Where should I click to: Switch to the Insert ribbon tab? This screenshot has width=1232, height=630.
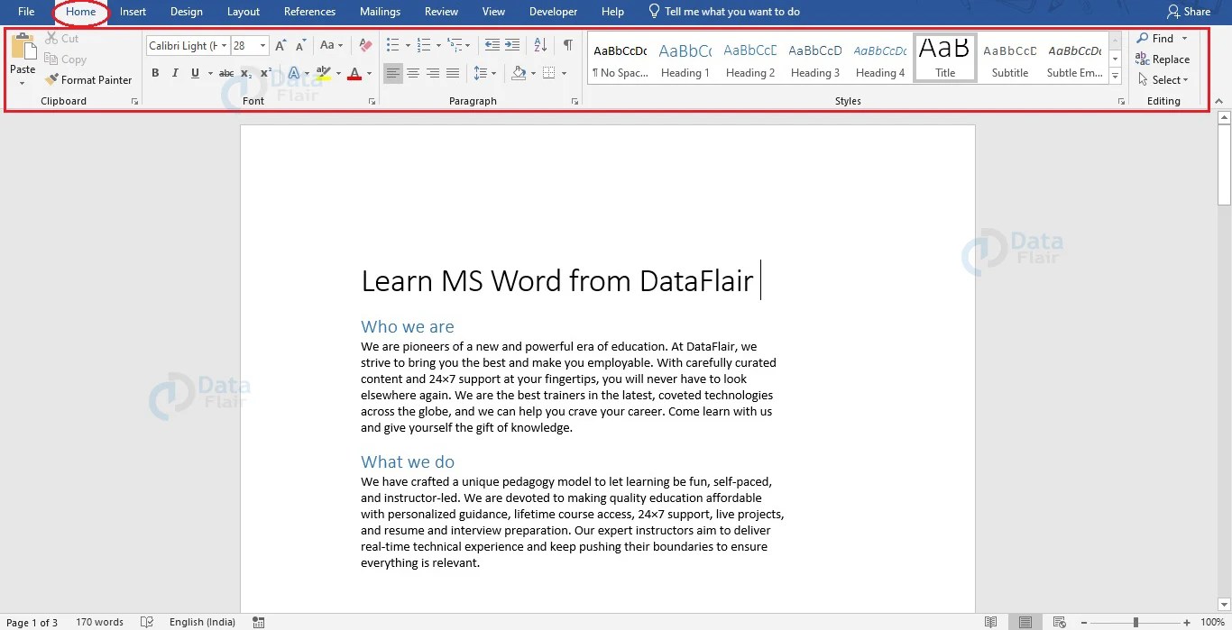[133, 12]
